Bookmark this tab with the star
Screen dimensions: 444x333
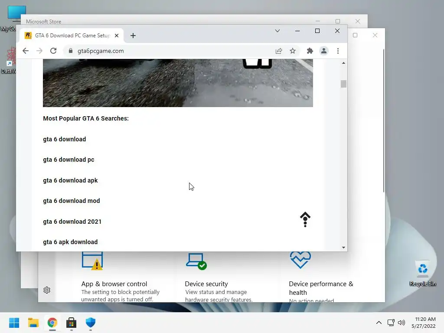click(x=293, y=51)
